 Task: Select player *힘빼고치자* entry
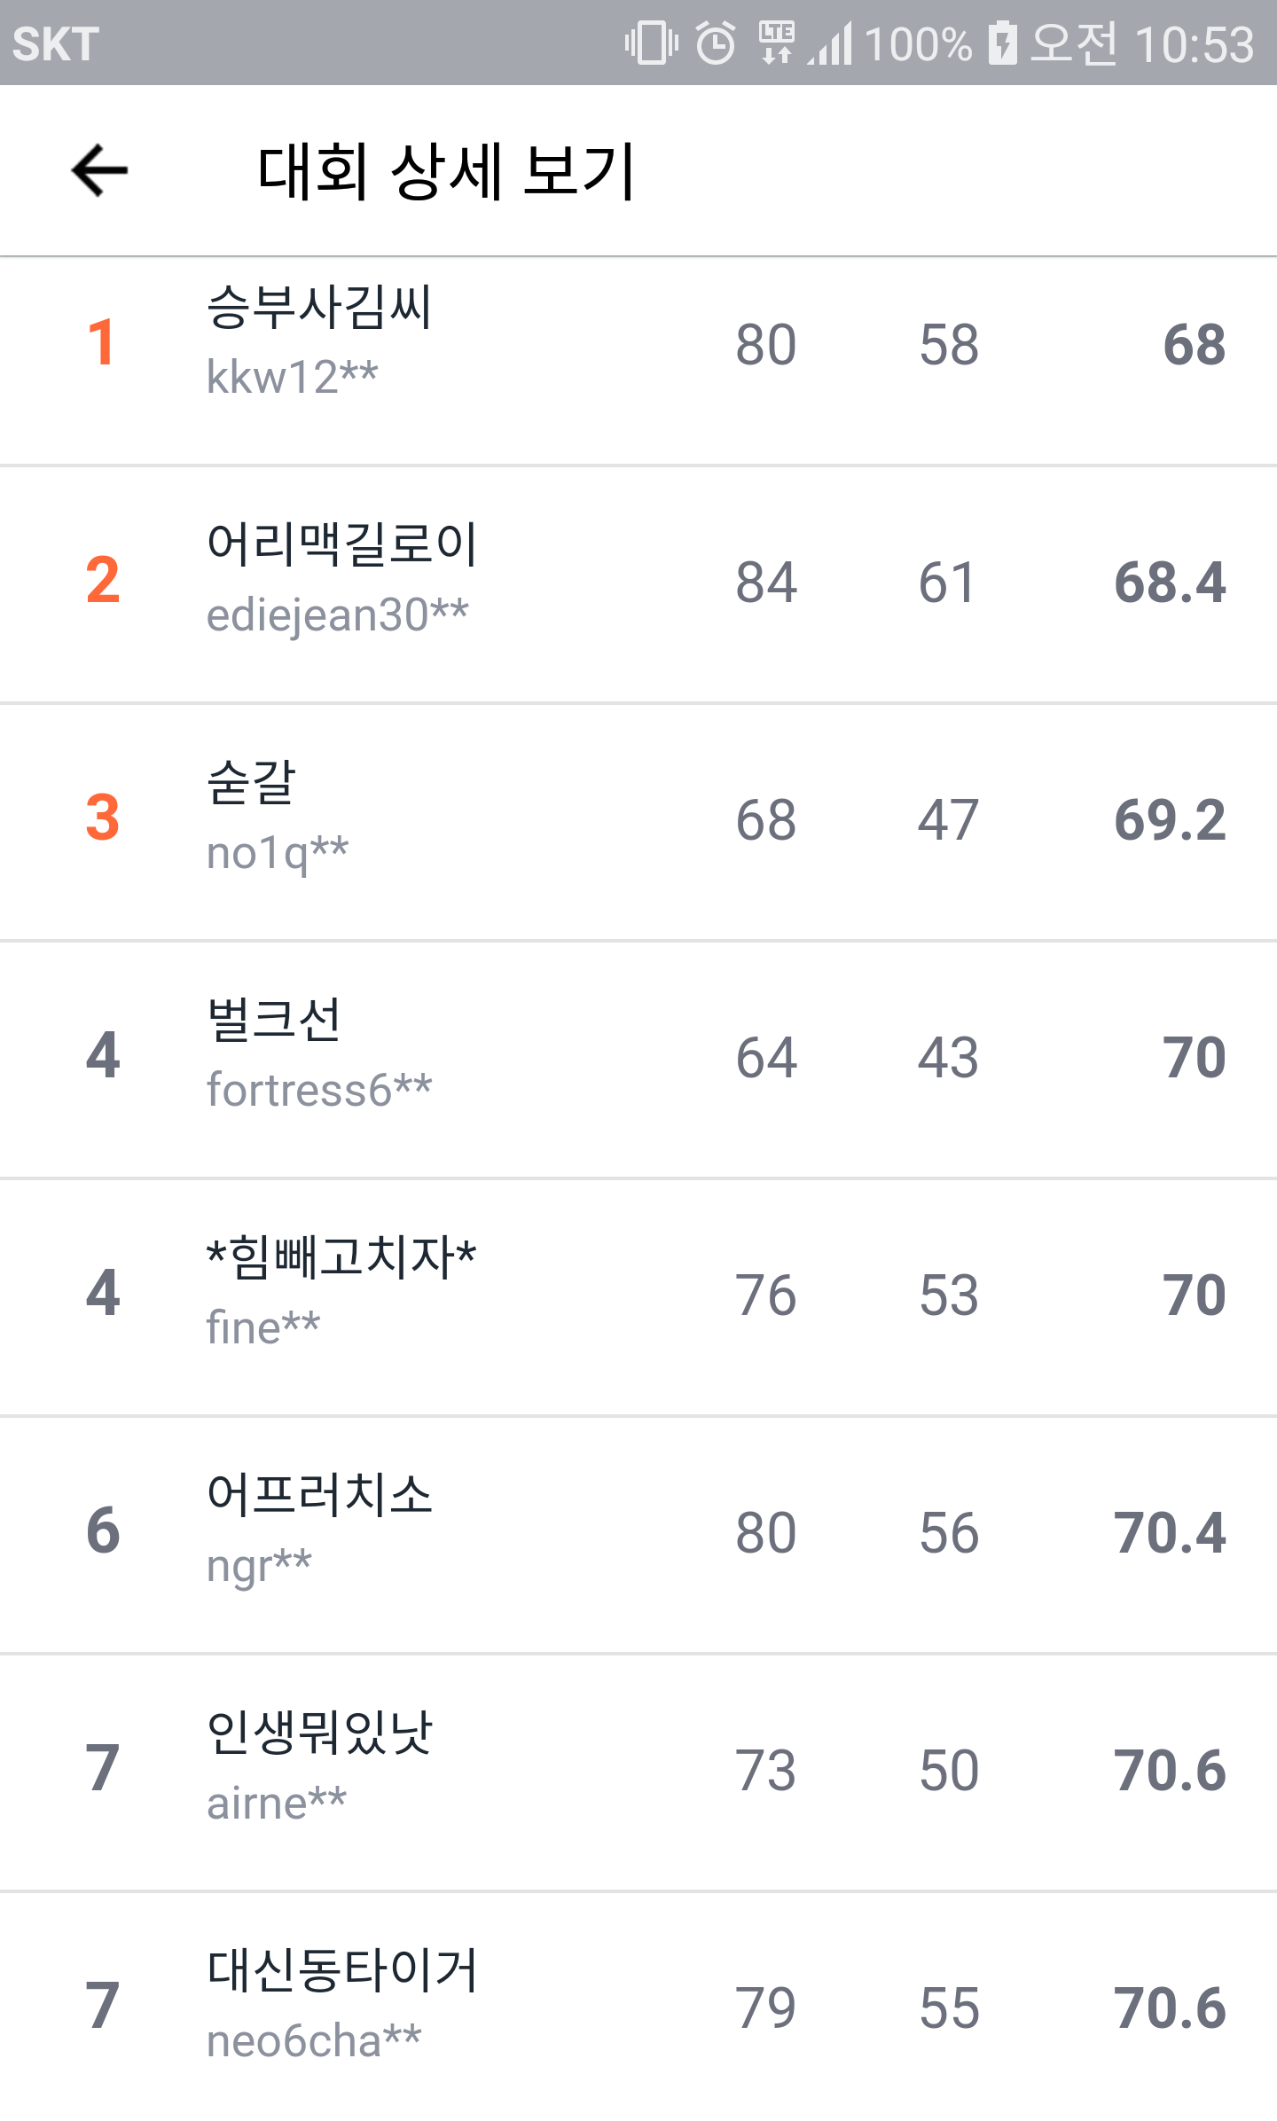341,1257
